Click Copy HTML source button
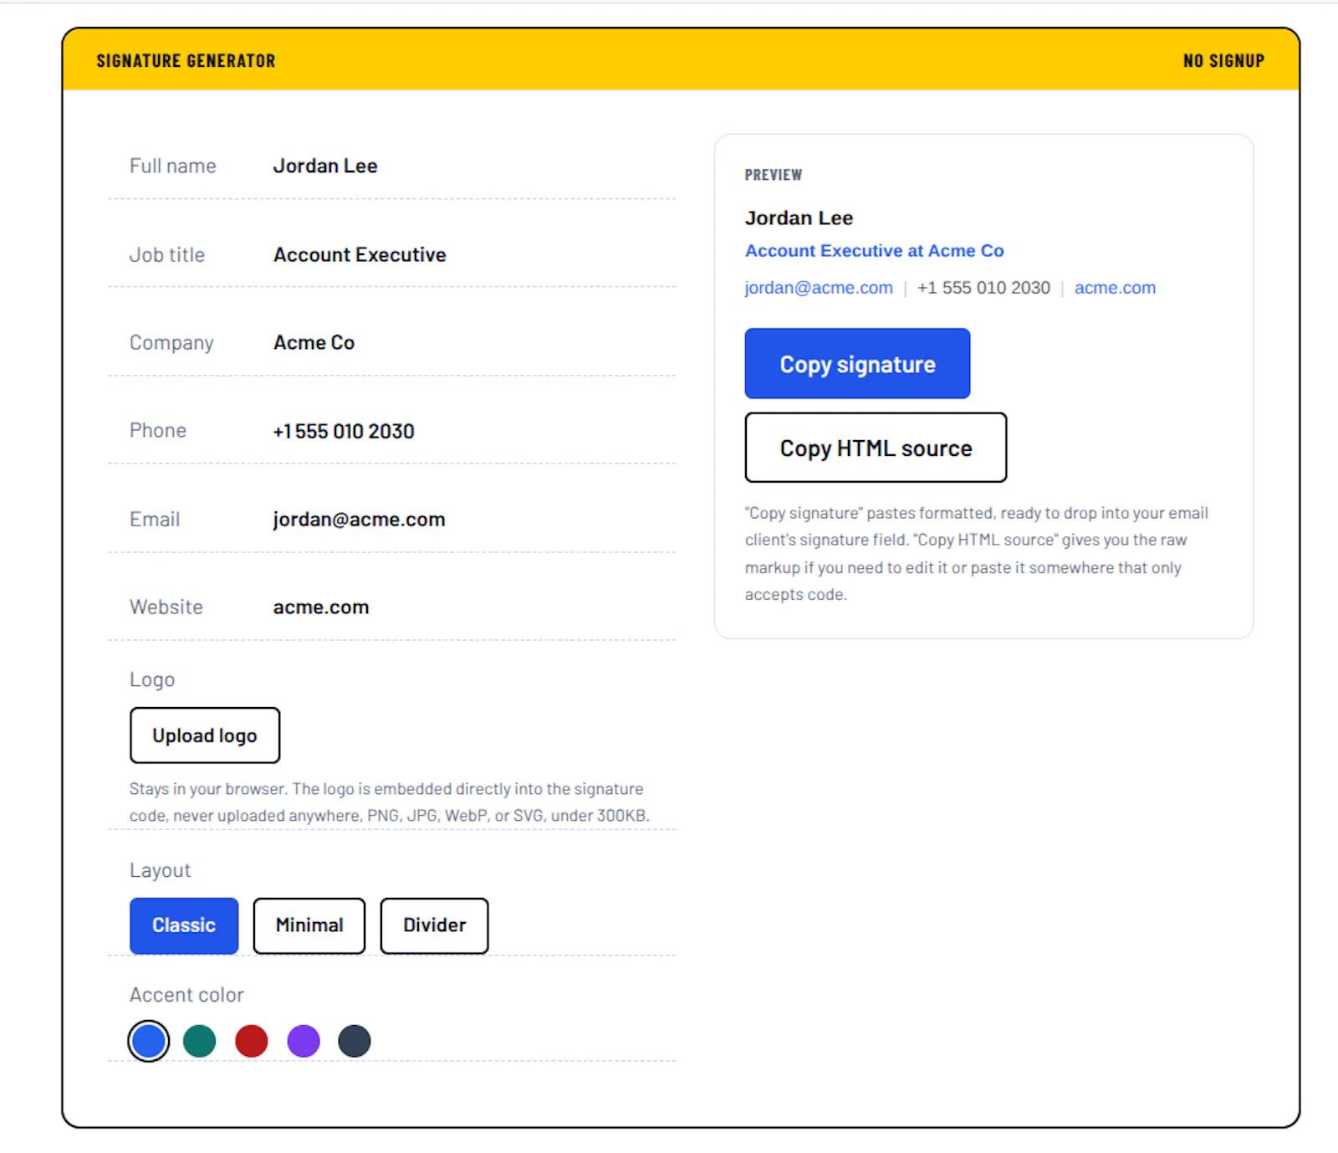Viewport: 1338px width, 1153px height. (876, 448)
